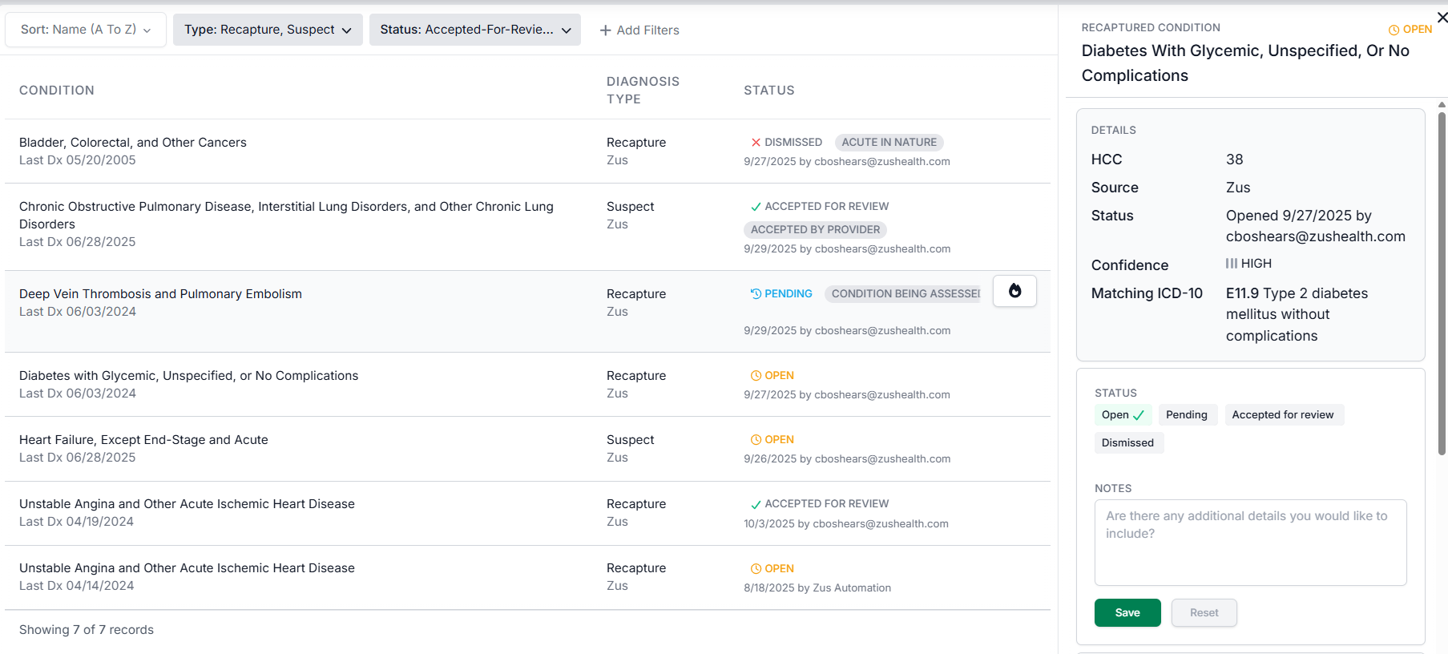The height and width of the screenshot is (654, 1448).
Task: Click the Showing 7 of 7 records text
Action: pyautogui.click(x=87, y=630)
